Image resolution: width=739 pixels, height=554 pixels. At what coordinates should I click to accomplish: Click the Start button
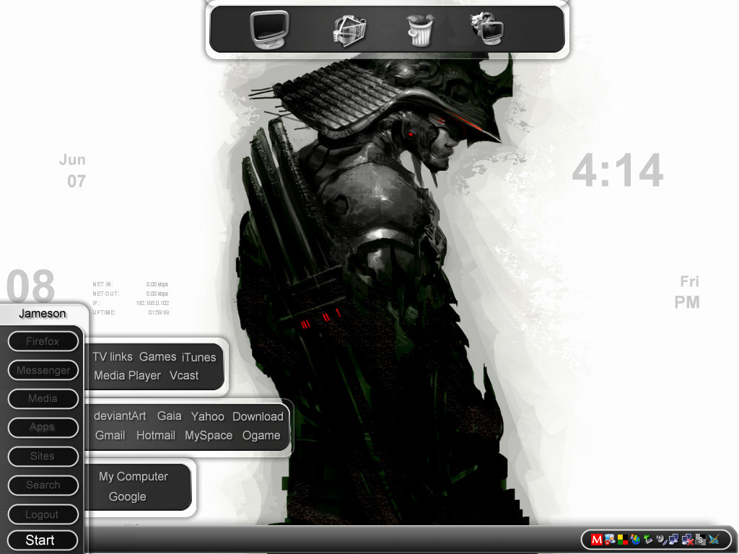[x=43, y=540]
